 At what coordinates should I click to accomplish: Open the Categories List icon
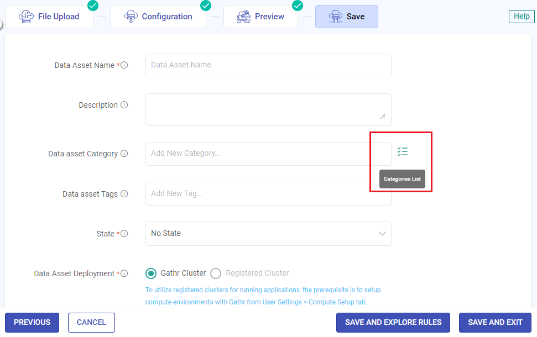click(x=402, y=150)
